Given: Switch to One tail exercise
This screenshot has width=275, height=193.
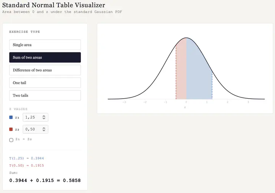Looking at the screenshot, I should [x=45, y=83].
